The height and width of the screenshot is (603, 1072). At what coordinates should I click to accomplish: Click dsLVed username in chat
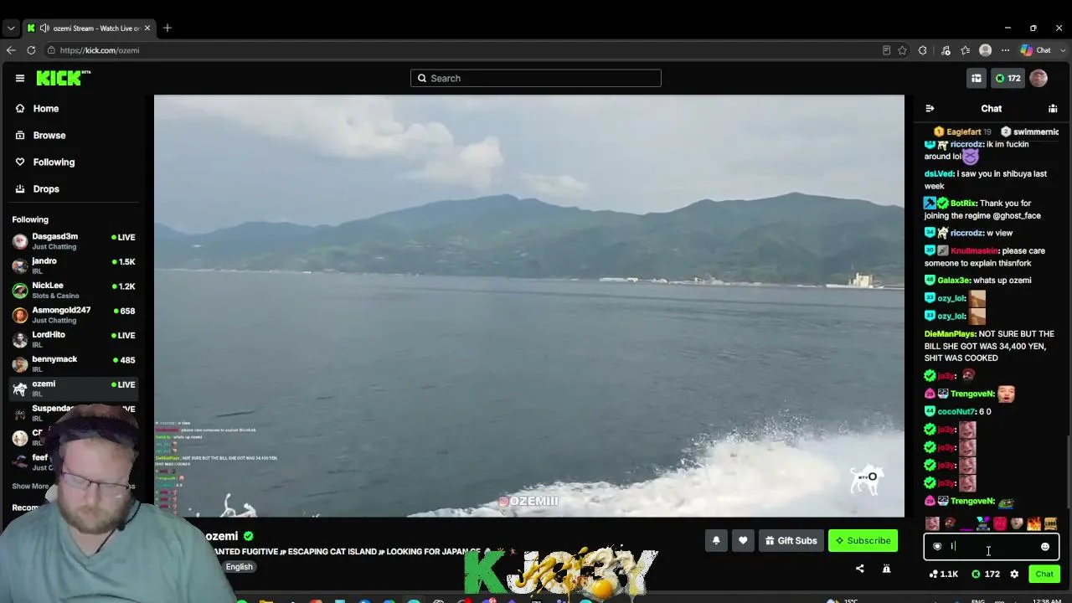pyautogui.click(x=939, y=173)
